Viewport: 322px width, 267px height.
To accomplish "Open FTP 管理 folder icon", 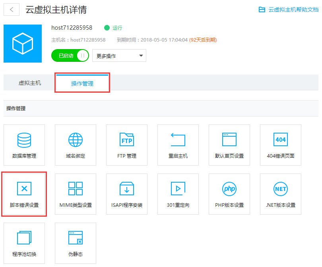I will click(x=127, y=139).
